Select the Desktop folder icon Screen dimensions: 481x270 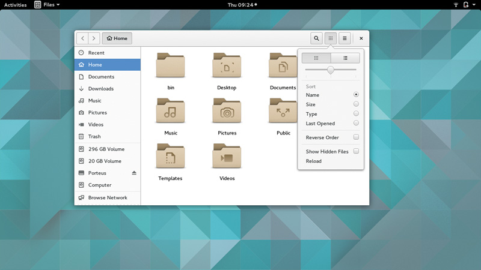coord(227,65)
